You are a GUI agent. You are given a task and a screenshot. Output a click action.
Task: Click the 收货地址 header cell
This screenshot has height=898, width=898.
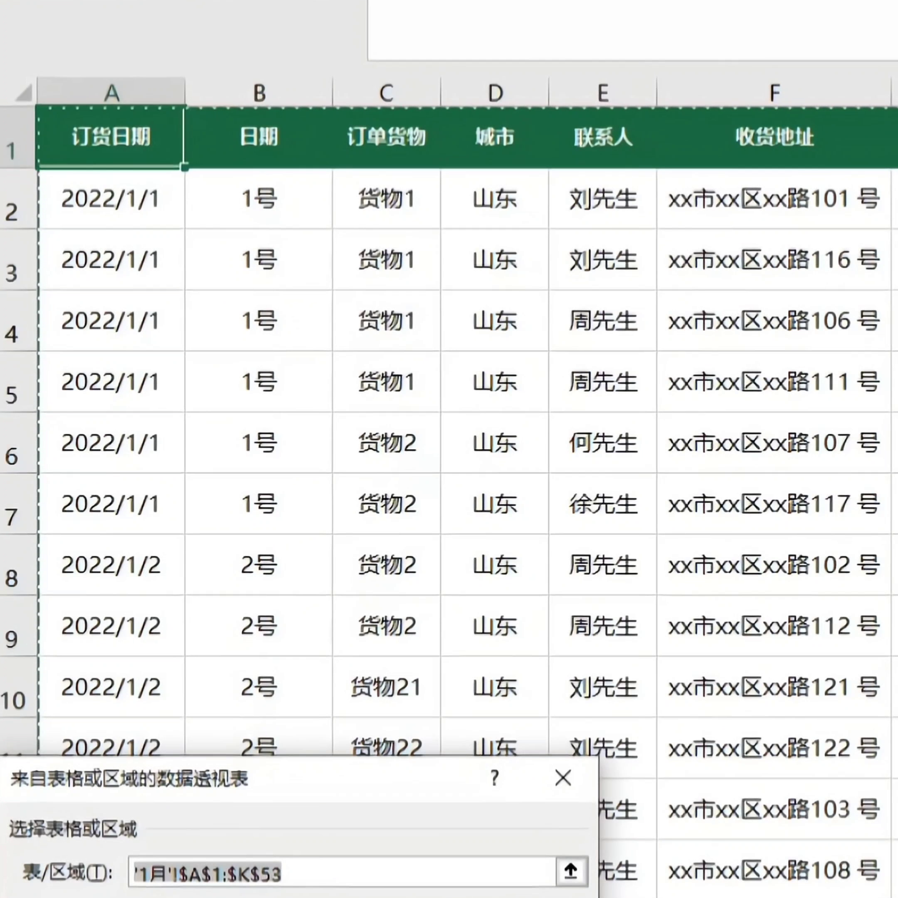[x=774, y=137]
